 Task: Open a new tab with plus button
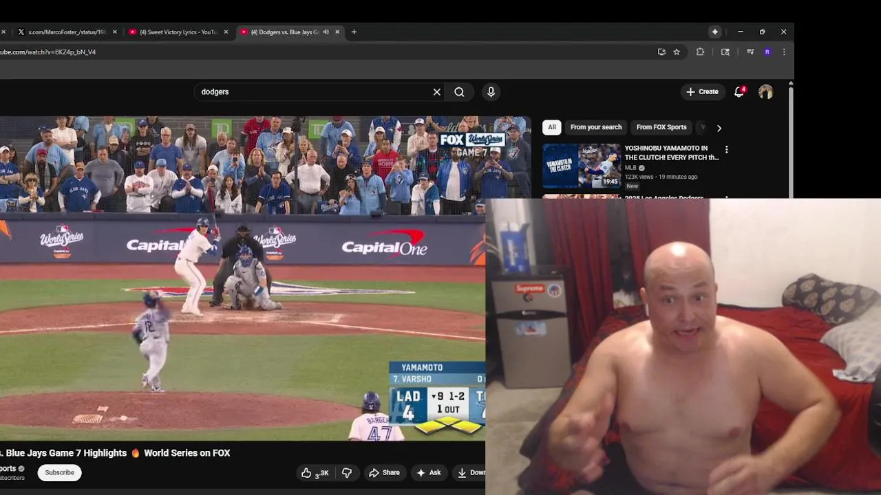coord(354,32)
